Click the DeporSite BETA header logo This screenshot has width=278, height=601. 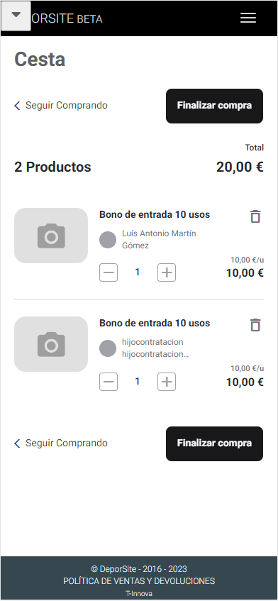(67, 18)
